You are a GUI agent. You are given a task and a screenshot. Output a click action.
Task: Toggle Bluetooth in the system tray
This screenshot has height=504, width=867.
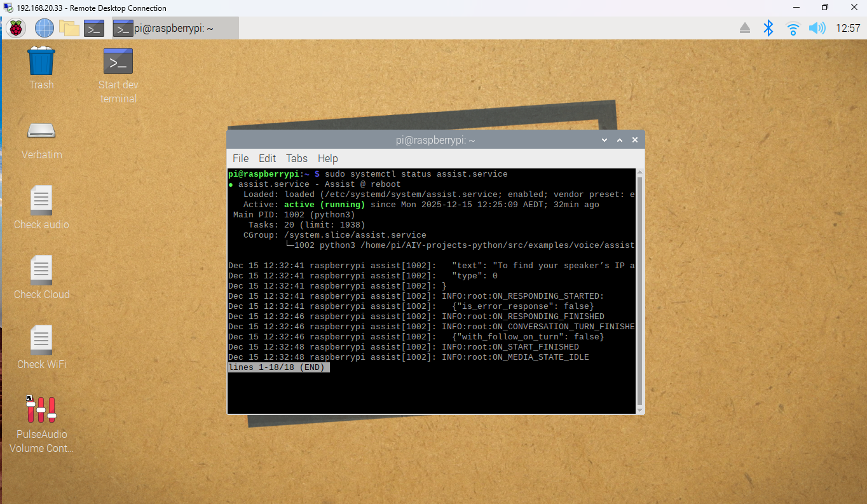(x=768, y=28)
